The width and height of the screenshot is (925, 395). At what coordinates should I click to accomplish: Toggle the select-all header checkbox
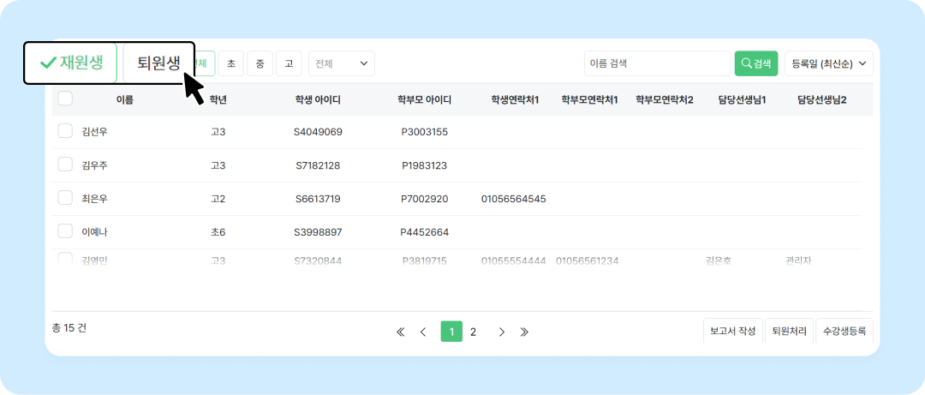pyautogui.click(x=65, y=99)
